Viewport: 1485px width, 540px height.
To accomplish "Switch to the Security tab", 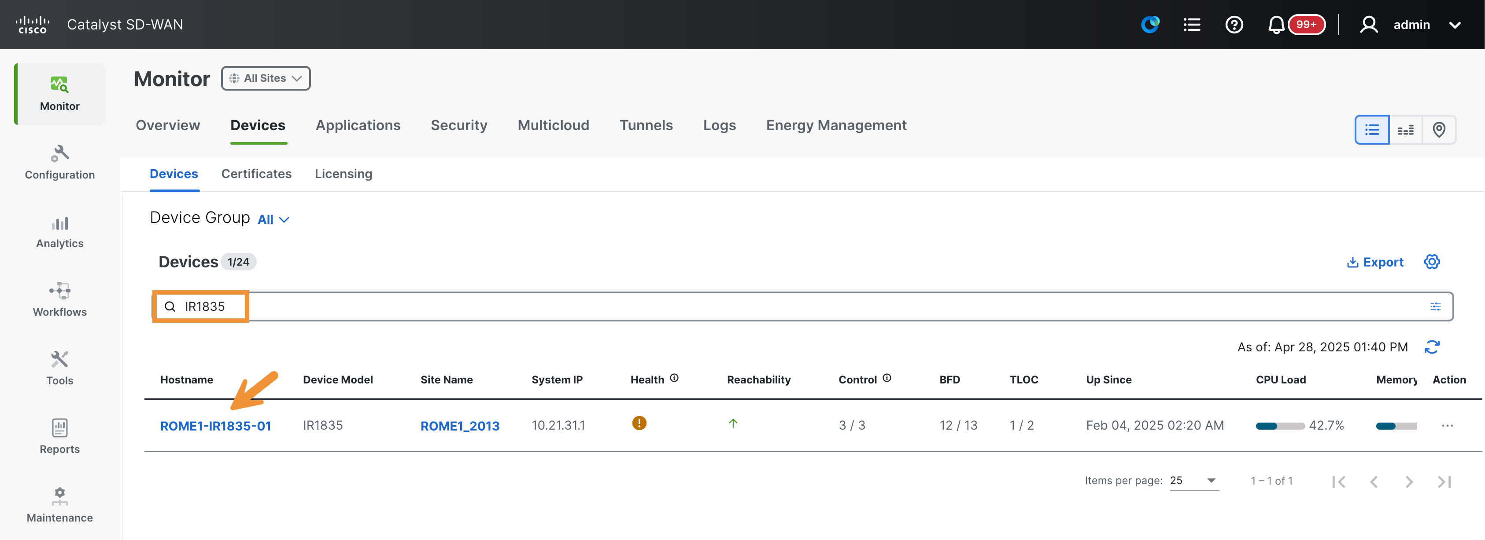I will [459, 125].
